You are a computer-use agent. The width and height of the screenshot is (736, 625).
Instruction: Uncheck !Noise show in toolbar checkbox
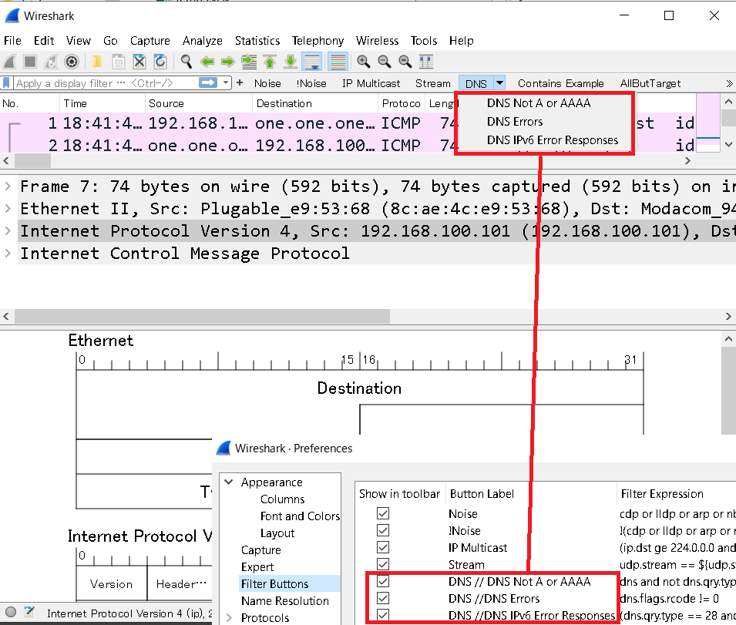pyautogui.click(x=383, y=530)
